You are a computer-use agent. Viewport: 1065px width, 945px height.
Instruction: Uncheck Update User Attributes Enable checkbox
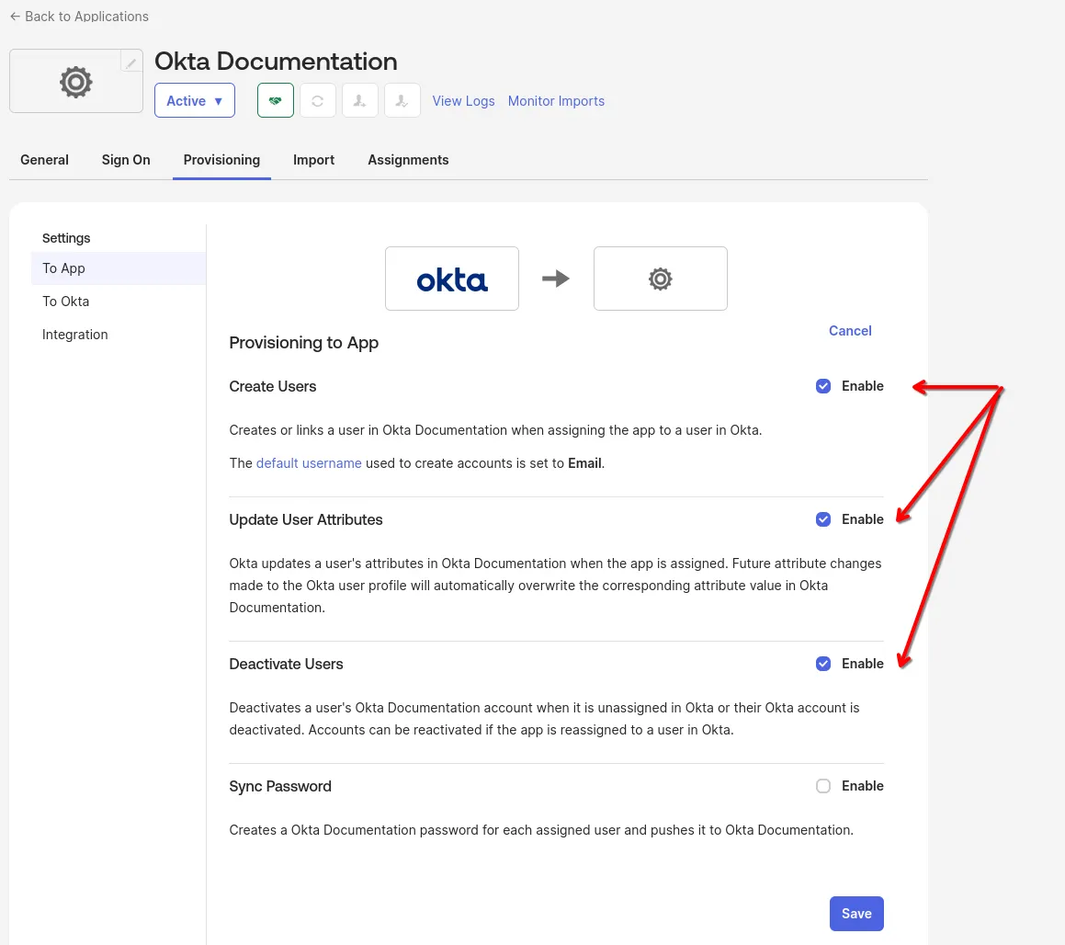pos(823,519)
